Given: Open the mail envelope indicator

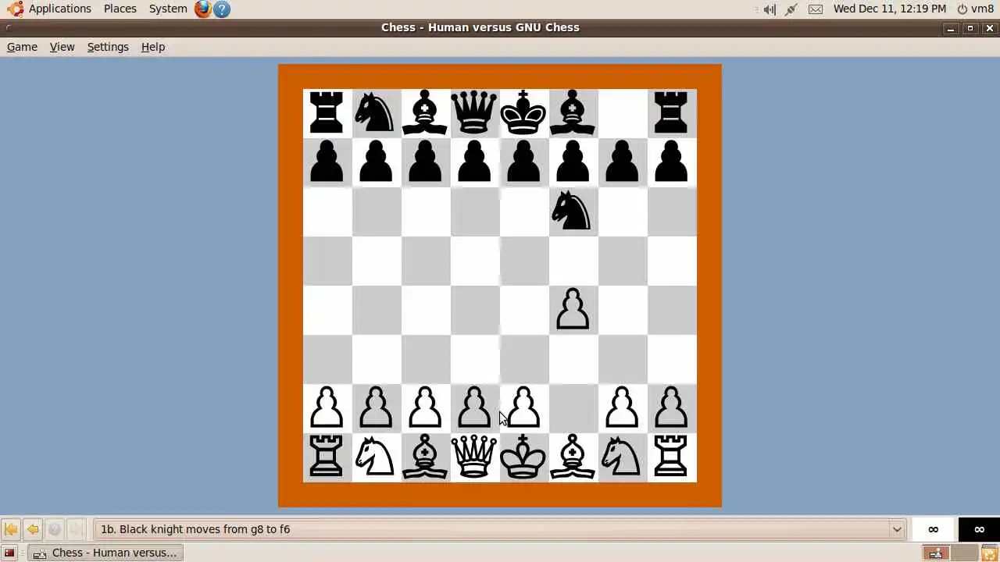Looking at the screenshot, I should (815, 9).
